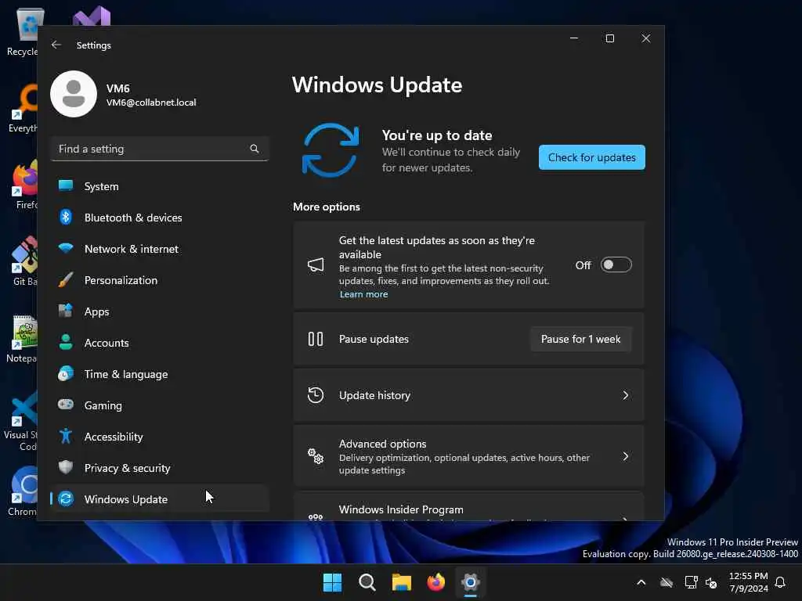Open taskbar Search
The width and height of the screenshot is (802, 601).
click(367, 582)
